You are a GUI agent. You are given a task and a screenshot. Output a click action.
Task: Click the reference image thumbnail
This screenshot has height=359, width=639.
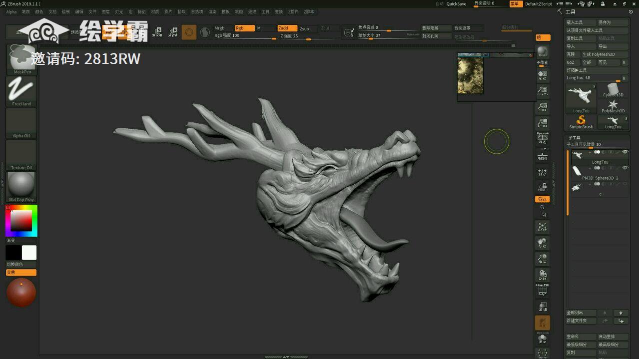click(470, 75)
